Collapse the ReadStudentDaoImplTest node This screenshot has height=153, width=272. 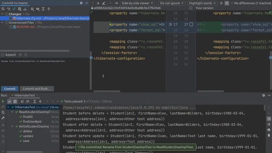click(12, 112)
